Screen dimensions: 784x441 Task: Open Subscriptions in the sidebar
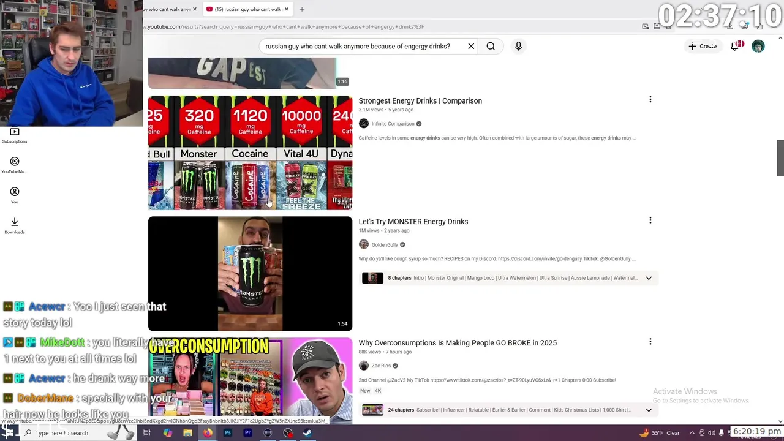point(15,135)
